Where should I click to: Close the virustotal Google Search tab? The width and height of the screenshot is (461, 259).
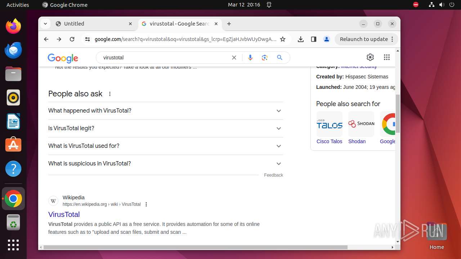tap(216, 24)
